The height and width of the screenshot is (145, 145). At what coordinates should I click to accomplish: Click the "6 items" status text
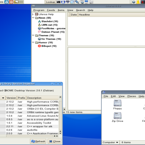tap(126, 142)
